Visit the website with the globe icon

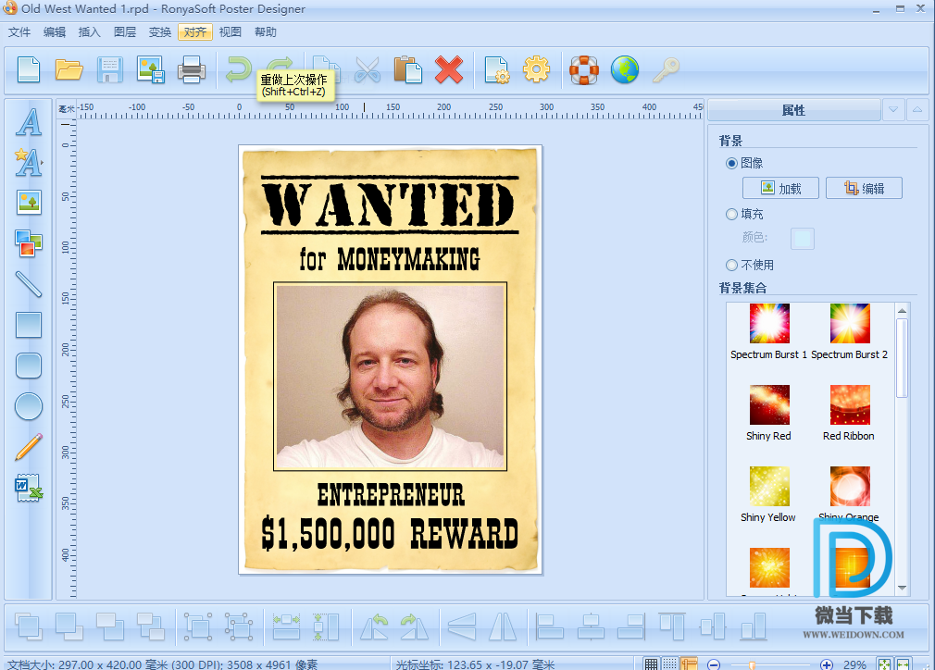[x=624, y=69]
